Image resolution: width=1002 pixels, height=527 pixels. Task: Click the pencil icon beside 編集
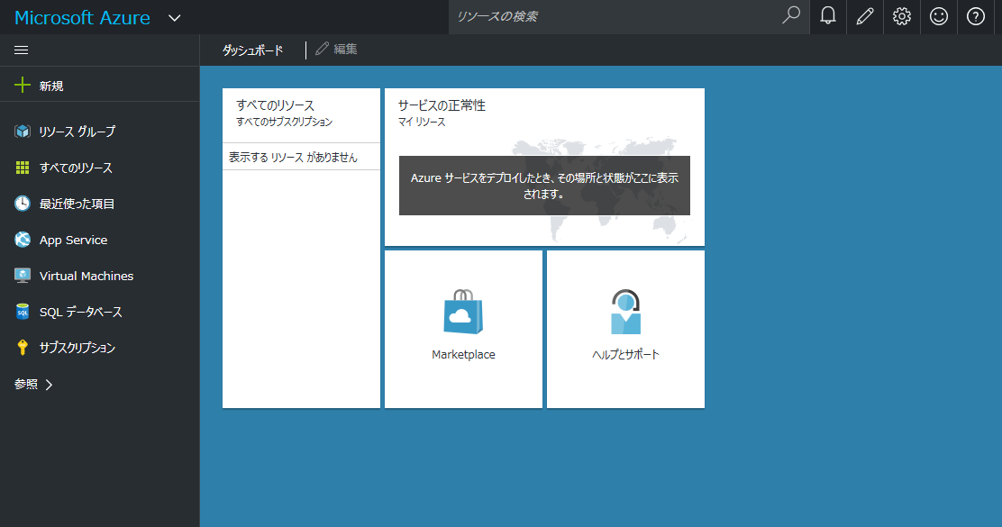coord(322,49)
